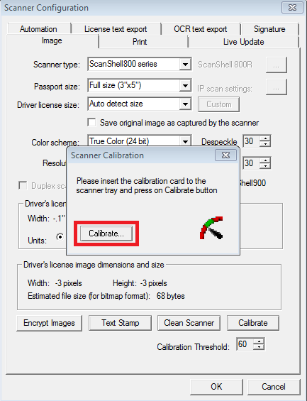Expand the Passport size dropdown
This screenshot has width=307, height=401.
[x=185, y=86]
